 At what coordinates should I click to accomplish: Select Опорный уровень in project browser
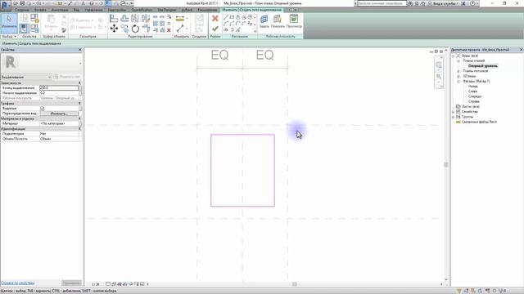[x=482, y=66]
